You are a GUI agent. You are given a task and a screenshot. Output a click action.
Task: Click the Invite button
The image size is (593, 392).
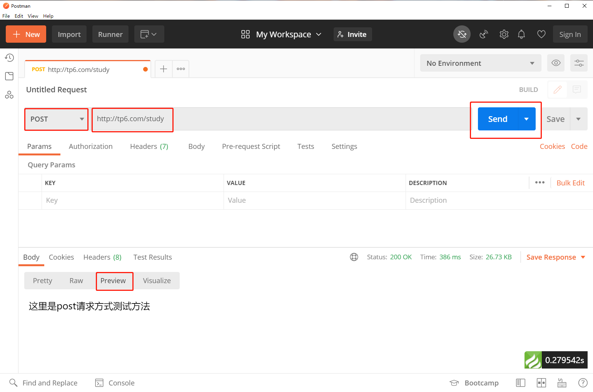point(352,34)
